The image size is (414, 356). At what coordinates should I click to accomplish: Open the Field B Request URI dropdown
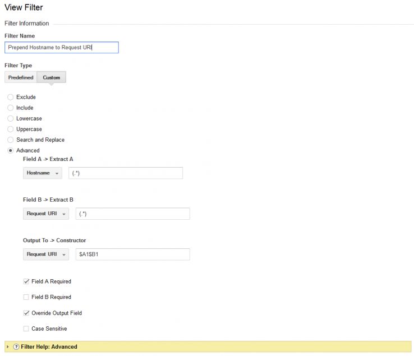pyautogui.click(x=47, y=214)
